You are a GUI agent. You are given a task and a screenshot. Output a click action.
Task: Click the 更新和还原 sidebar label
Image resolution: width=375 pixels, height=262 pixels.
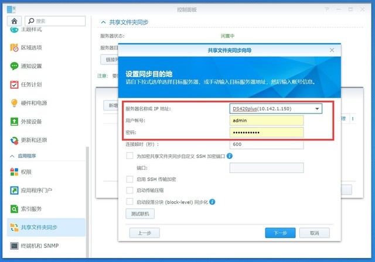point(34,140)
